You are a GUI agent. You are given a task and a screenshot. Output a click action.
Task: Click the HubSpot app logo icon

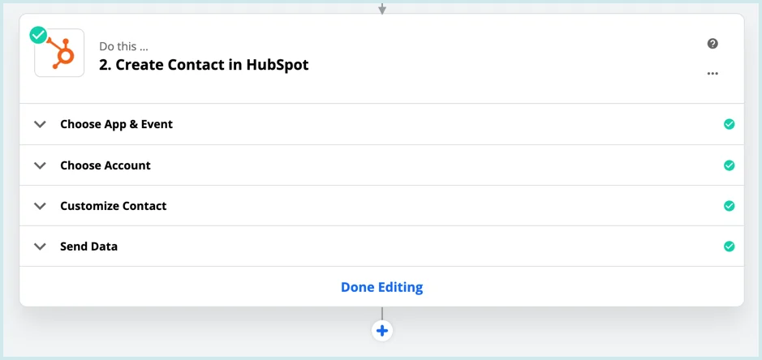(x=59, y=53)
